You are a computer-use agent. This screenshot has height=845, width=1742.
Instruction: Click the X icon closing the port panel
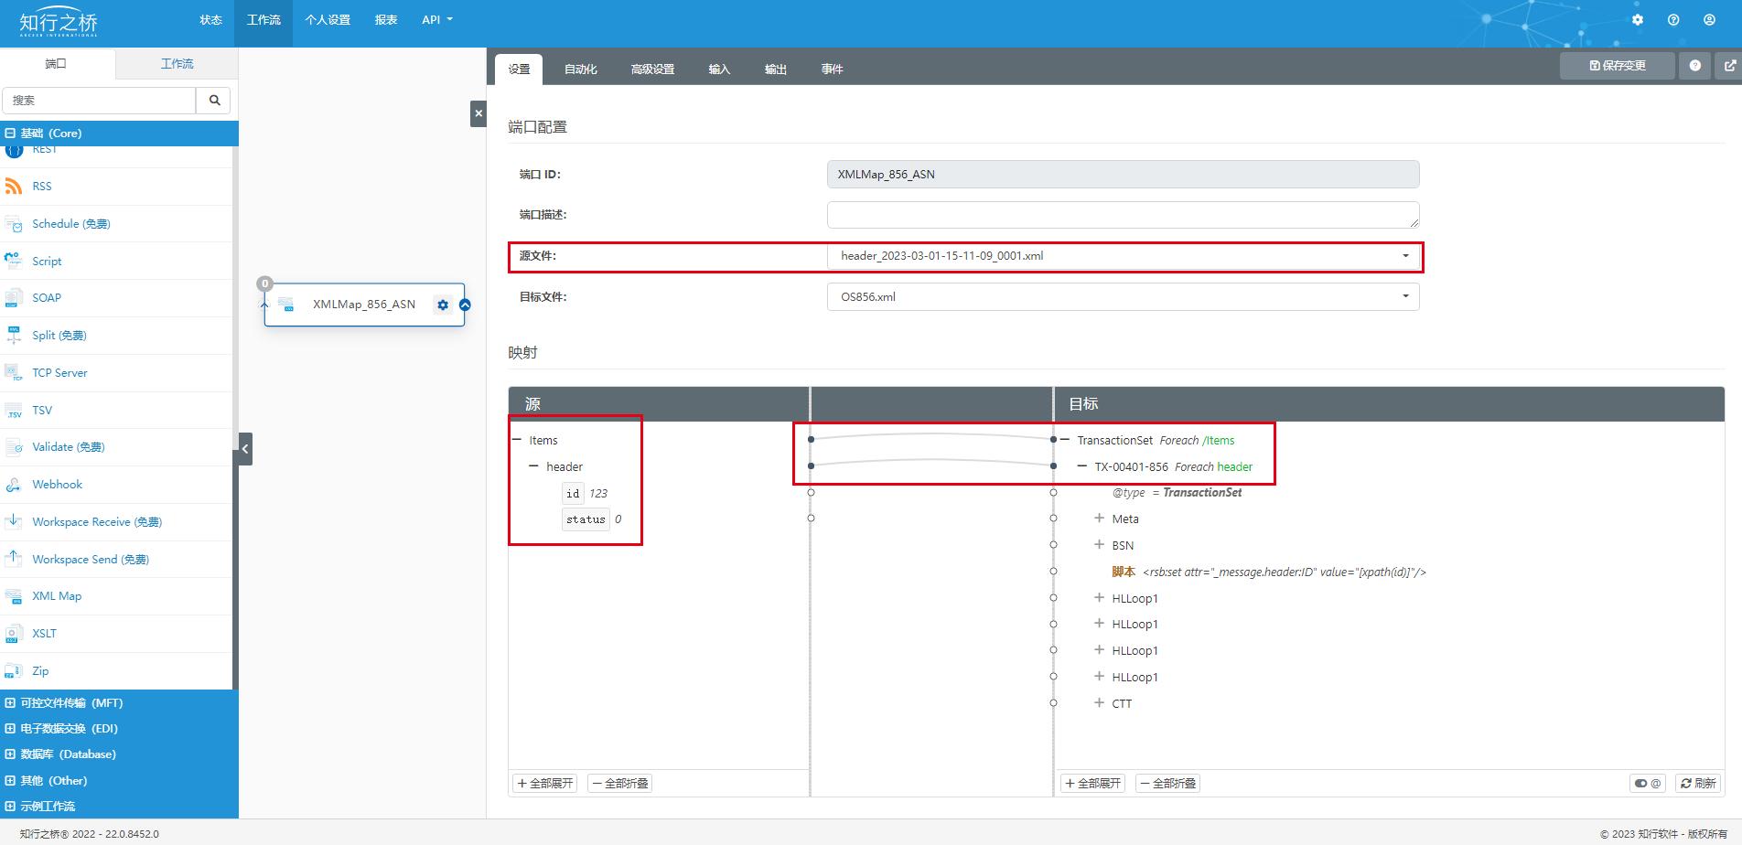[x=478, y=114]
